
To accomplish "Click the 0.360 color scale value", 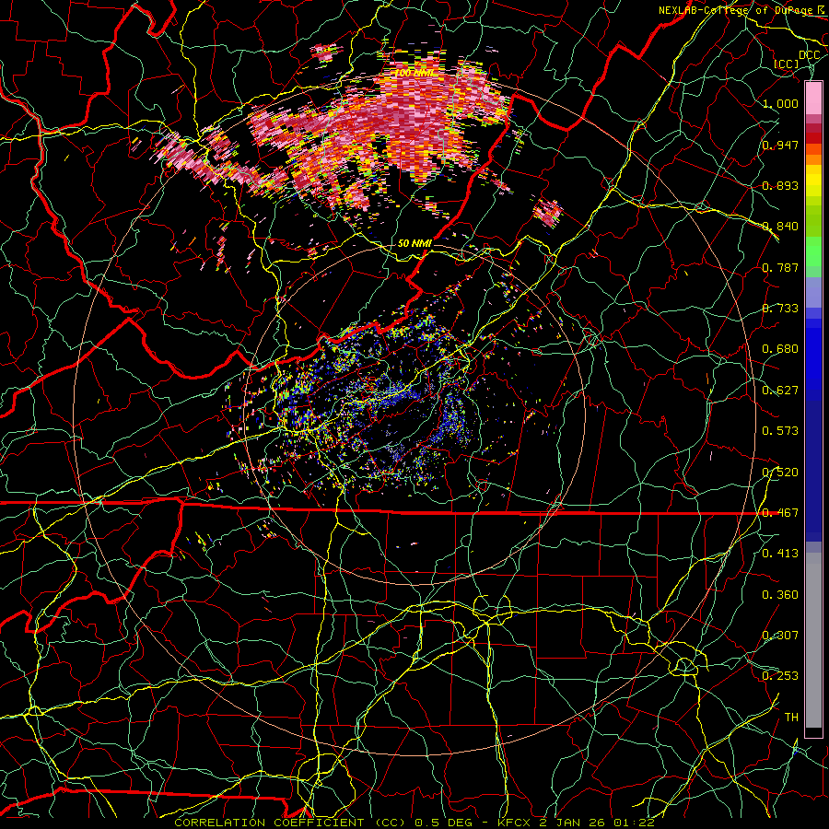I will [x=780, y=595].
